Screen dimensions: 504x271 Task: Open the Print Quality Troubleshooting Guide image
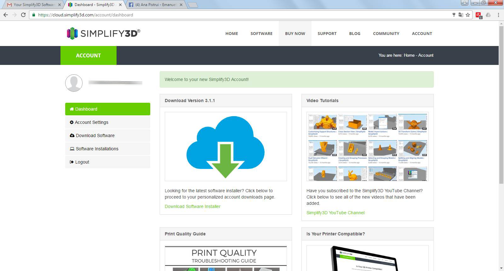click(226, 258)
